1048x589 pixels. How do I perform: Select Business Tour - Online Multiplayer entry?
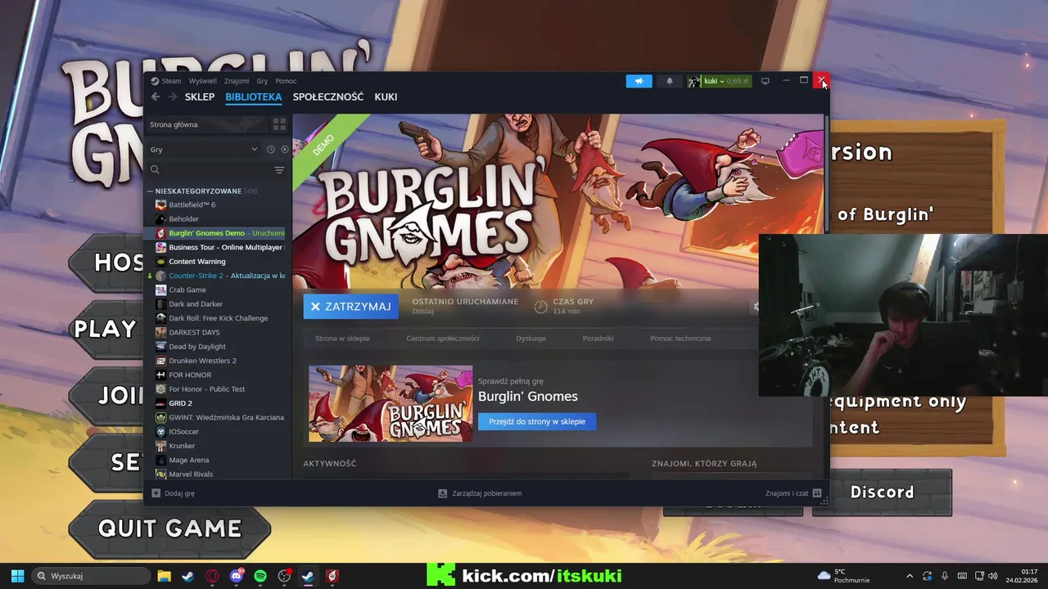click(x=216, y=247)
